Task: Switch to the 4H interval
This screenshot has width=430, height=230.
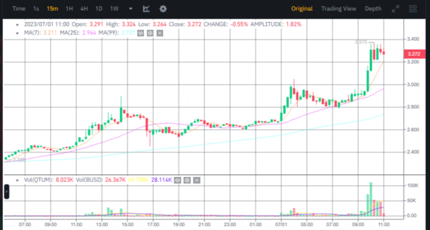Action: click(84, 9)
